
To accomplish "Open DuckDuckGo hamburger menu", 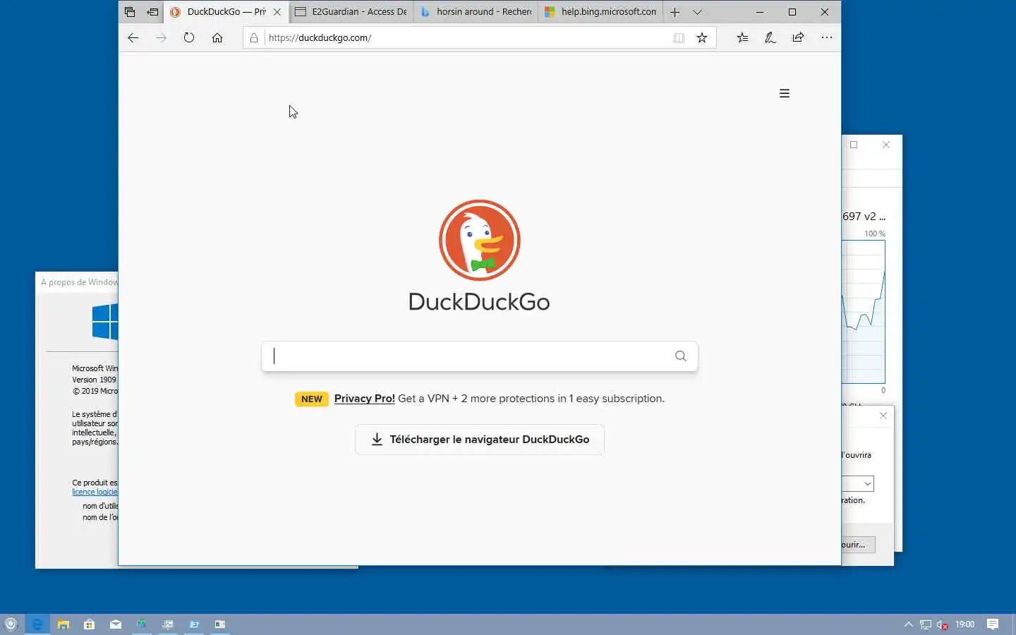I will 784,93.
